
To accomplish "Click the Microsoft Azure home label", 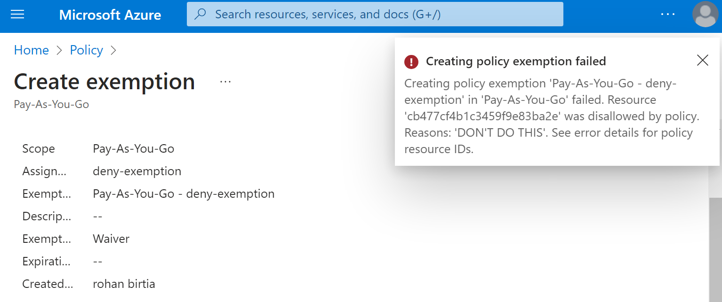I will point(110,15).
